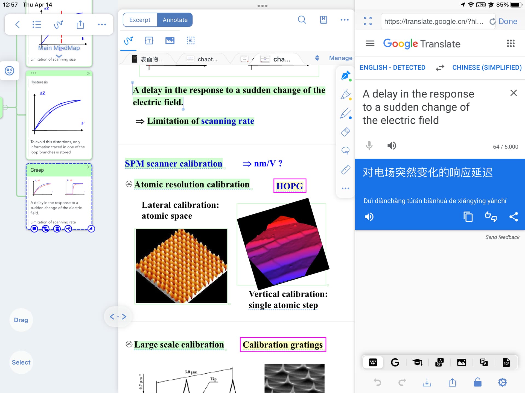Select the handwriting annotation tab icon

pyautogui.click(x=128, y=41)
